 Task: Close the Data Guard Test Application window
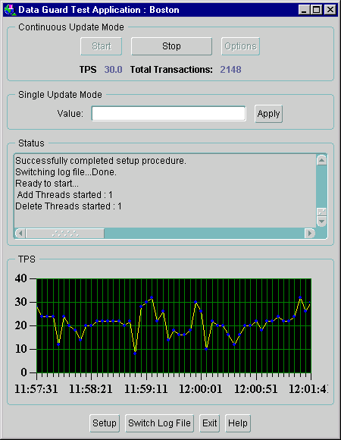[x=330, y=10]
